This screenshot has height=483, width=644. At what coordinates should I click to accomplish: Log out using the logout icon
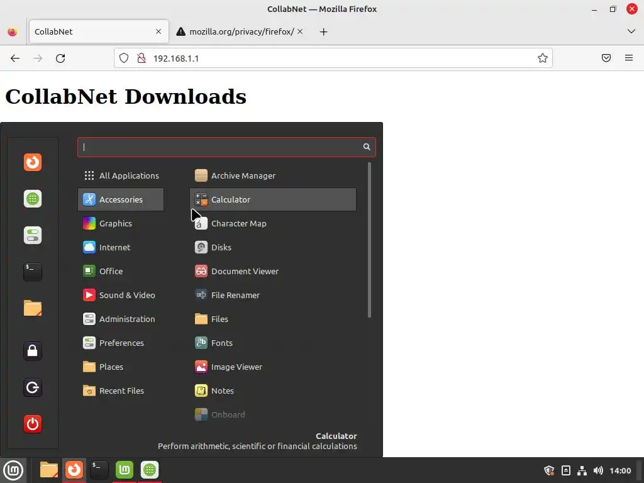33,387
